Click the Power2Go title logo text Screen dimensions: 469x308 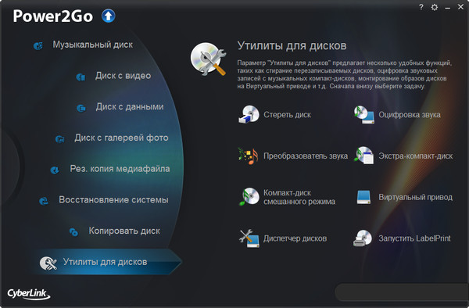[52, 16]
